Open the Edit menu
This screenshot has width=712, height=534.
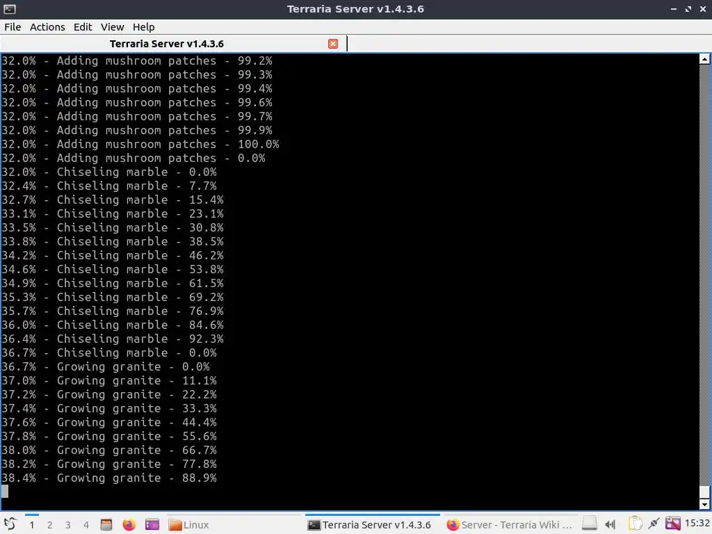[83, 27]
